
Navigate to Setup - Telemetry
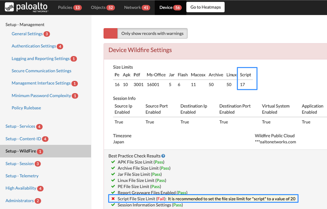coord(22,176)
